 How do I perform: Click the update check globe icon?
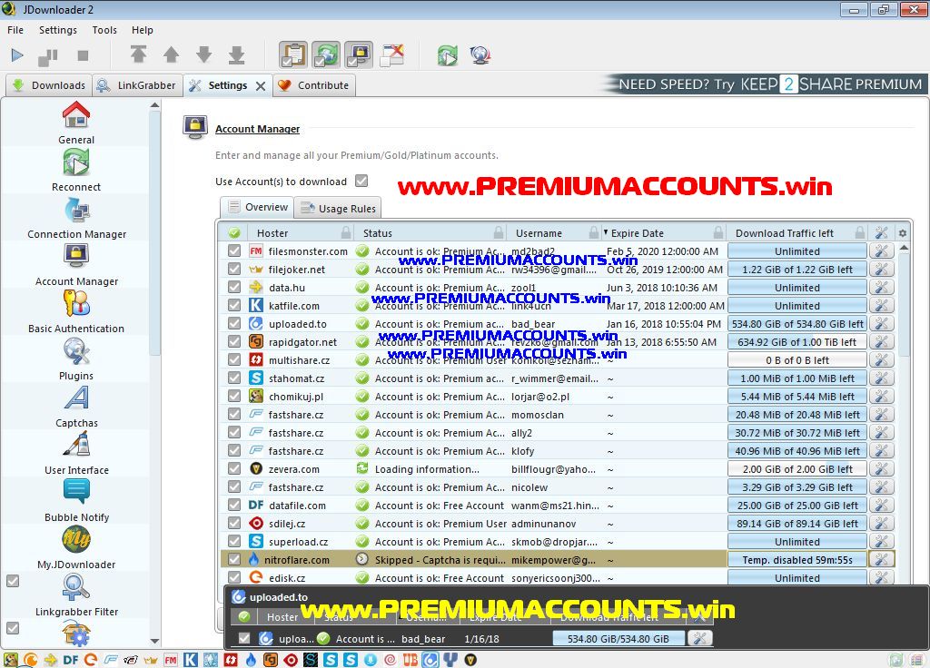[x=480, y=55]
